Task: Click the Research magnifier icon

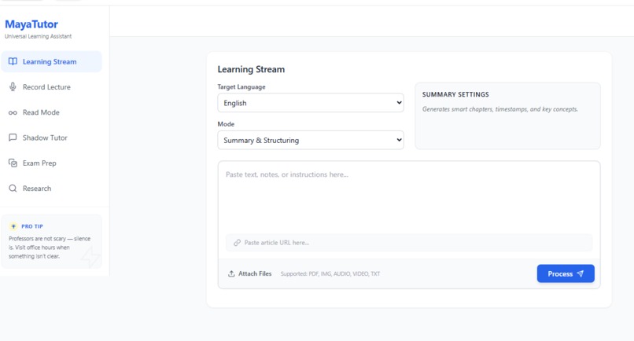Action: click(x=13, y=189)
